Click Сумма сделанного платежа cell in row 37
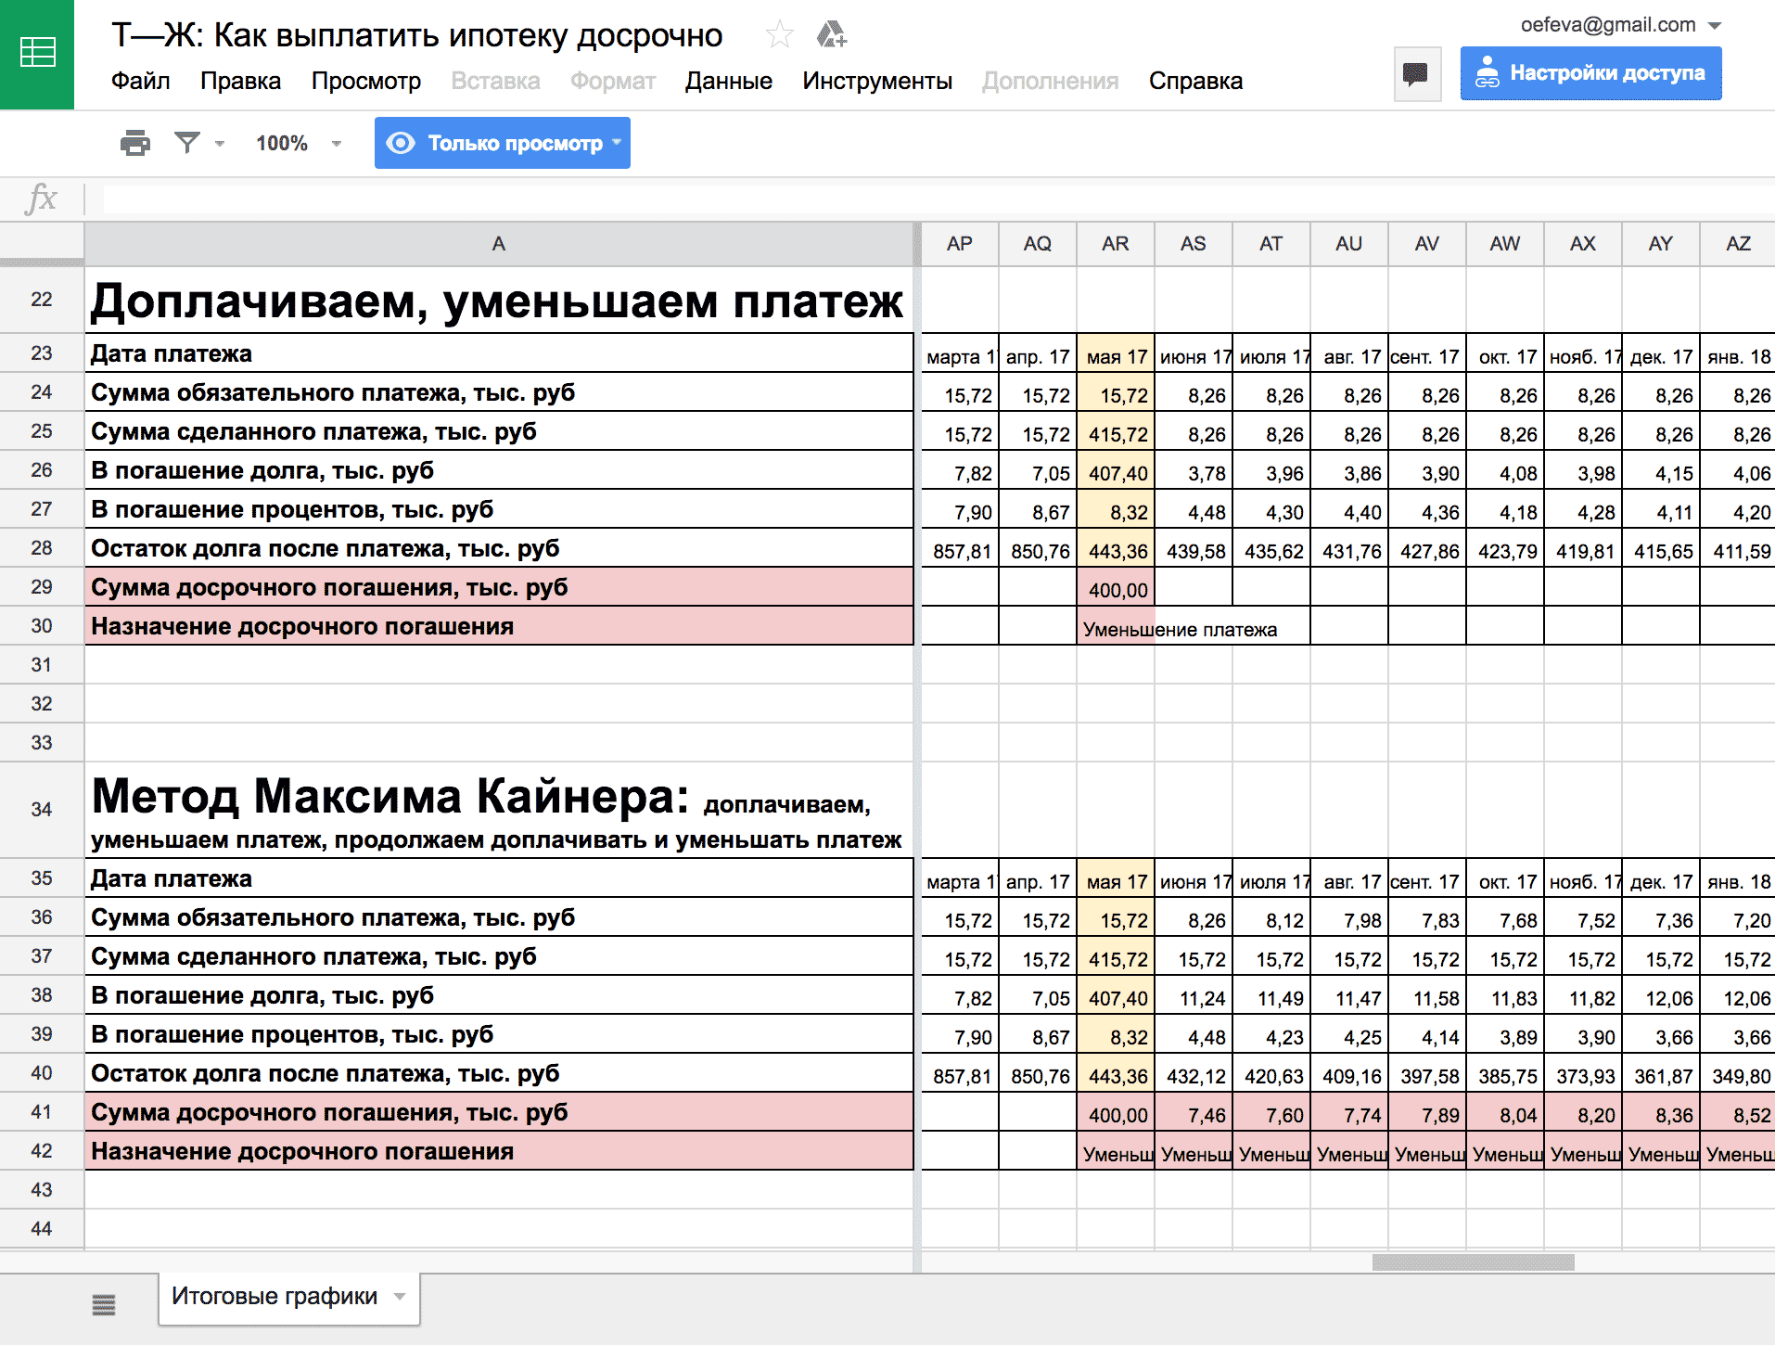 (x=499, y=956)
